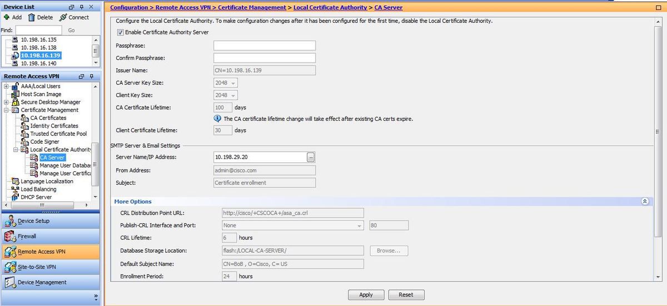
Task: Collapse the More Options section
Action: (x=645, y=201)
